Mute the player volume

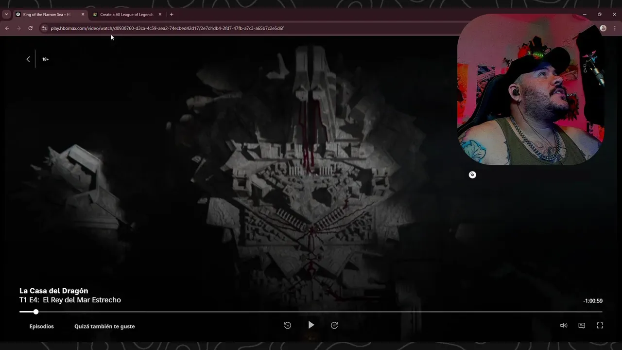point(564,326)
